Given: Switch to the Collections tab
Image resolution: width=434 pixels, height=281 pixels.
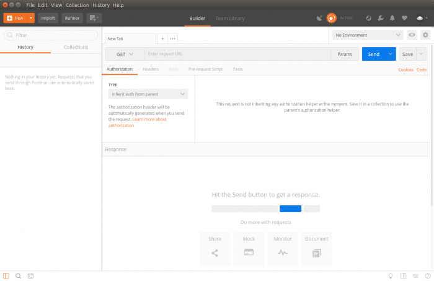Looking at the screenshot, I should tap(76, 47).
